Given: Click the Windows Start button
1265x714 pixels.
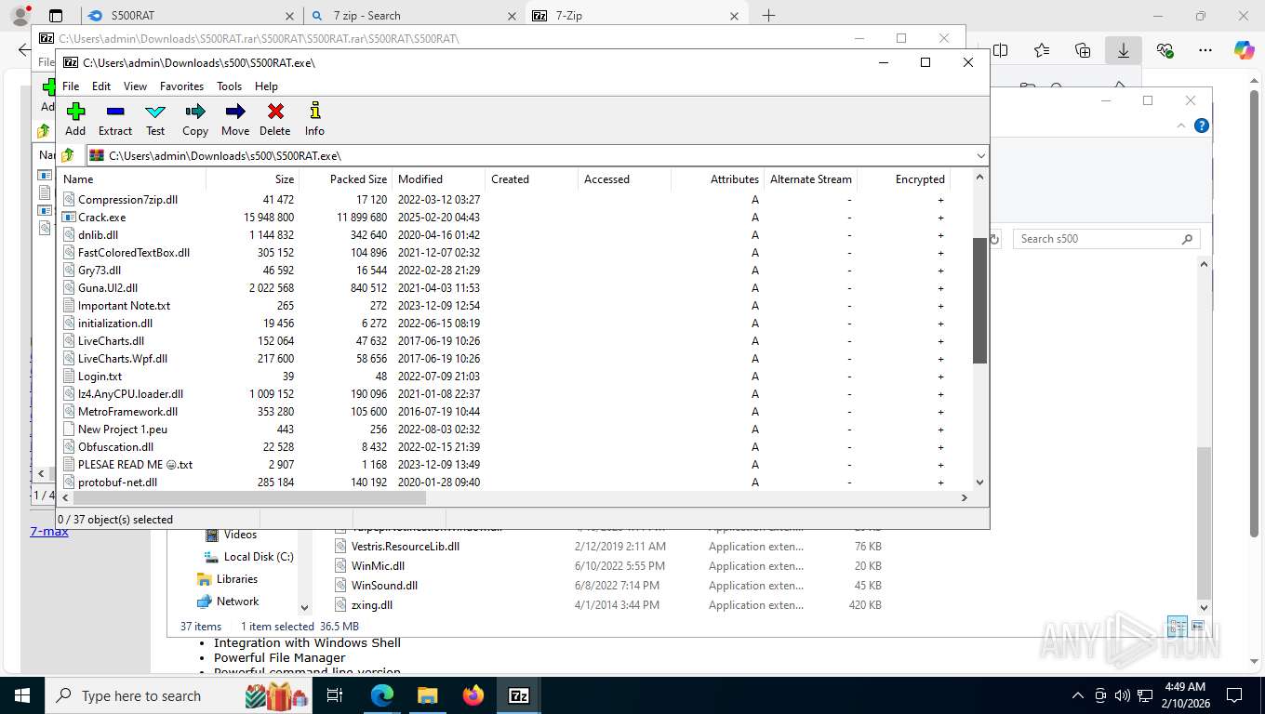Looking at the screenshot, I should [21, 695].
